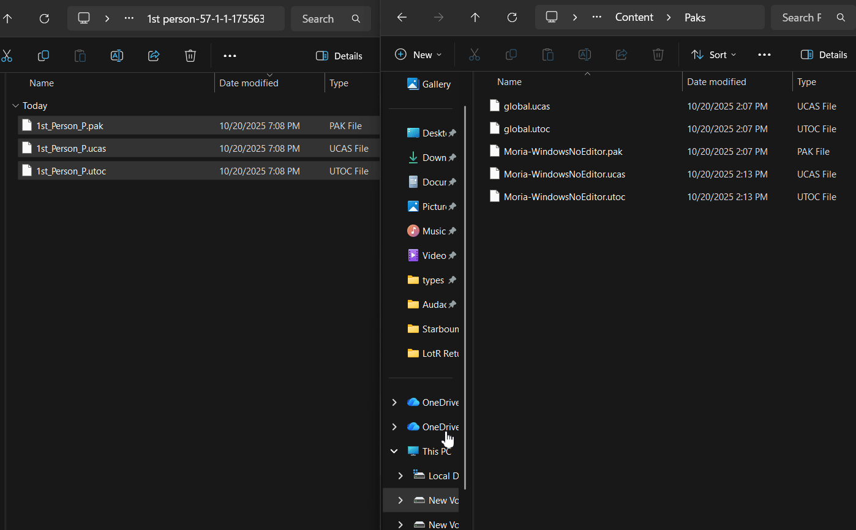The image size is (856, 530).
Task: Click the navigation pane vertical scrollbar
Action: [465, 294]
